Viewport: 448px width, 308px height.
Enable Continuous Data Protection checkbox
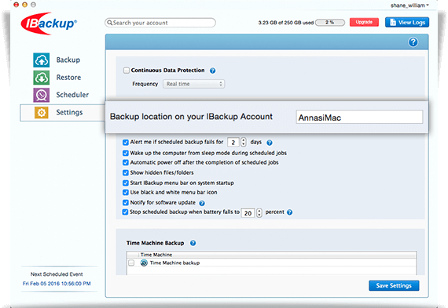click(127, 71)
